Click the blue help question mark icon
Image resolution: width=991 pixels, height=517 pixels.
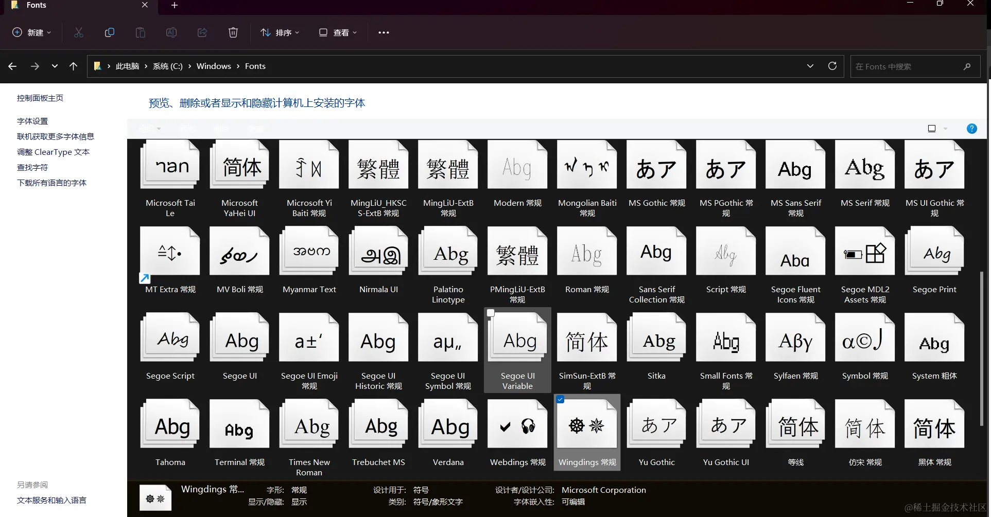tap(971, 129)
